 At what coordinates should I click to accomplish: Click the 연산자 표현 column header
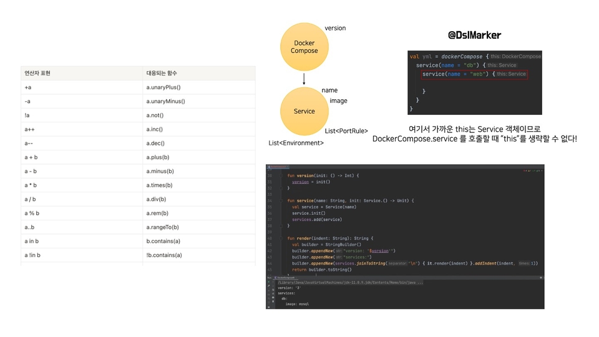click(x=37, y=73)
